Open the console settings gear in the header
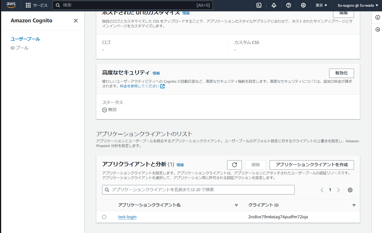The image size is (382, 233). click(303, 5)
